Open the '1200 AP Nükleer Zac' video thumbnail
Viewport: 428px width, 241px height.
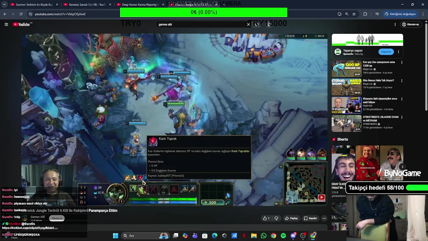[x=346, y=69]
